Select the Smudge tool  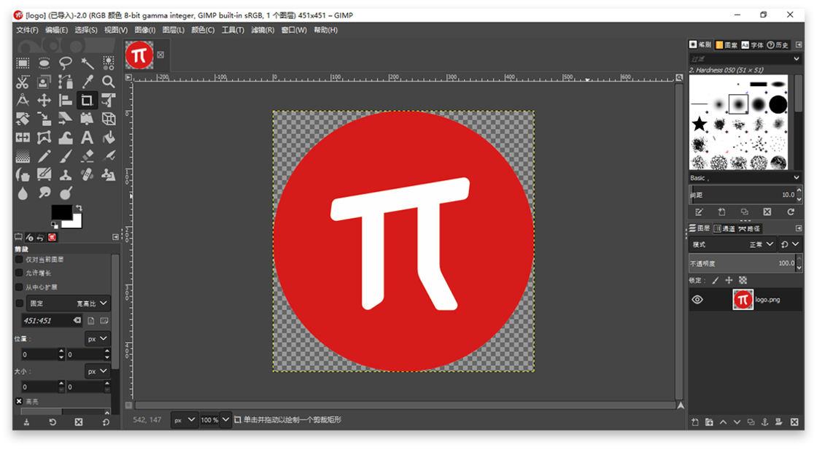click(x=44, y=193)
